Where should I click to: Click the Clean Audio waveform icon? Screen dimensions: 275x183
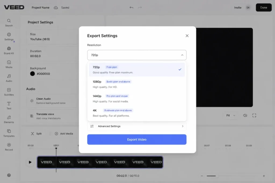[32, 101]
